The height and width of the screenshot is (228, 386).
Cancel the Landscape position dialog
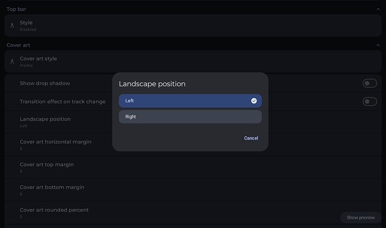click(251, 138)
